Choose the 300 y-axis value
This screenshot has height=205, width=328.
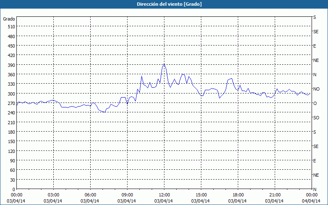point(11,94)
